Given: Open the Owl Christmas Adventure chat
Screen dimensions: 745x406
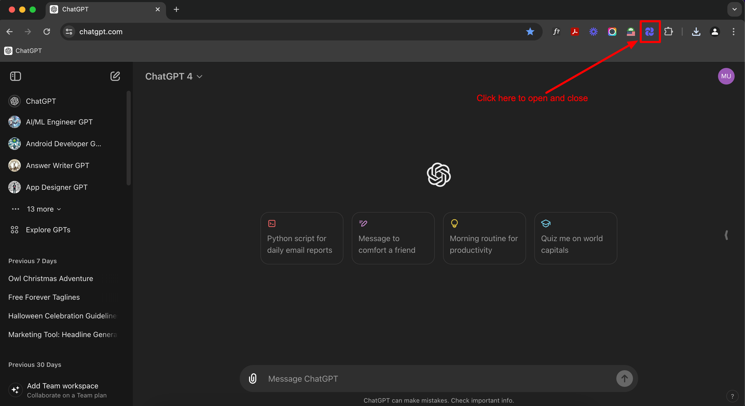Looking at the screenshot, I should 51,278.
